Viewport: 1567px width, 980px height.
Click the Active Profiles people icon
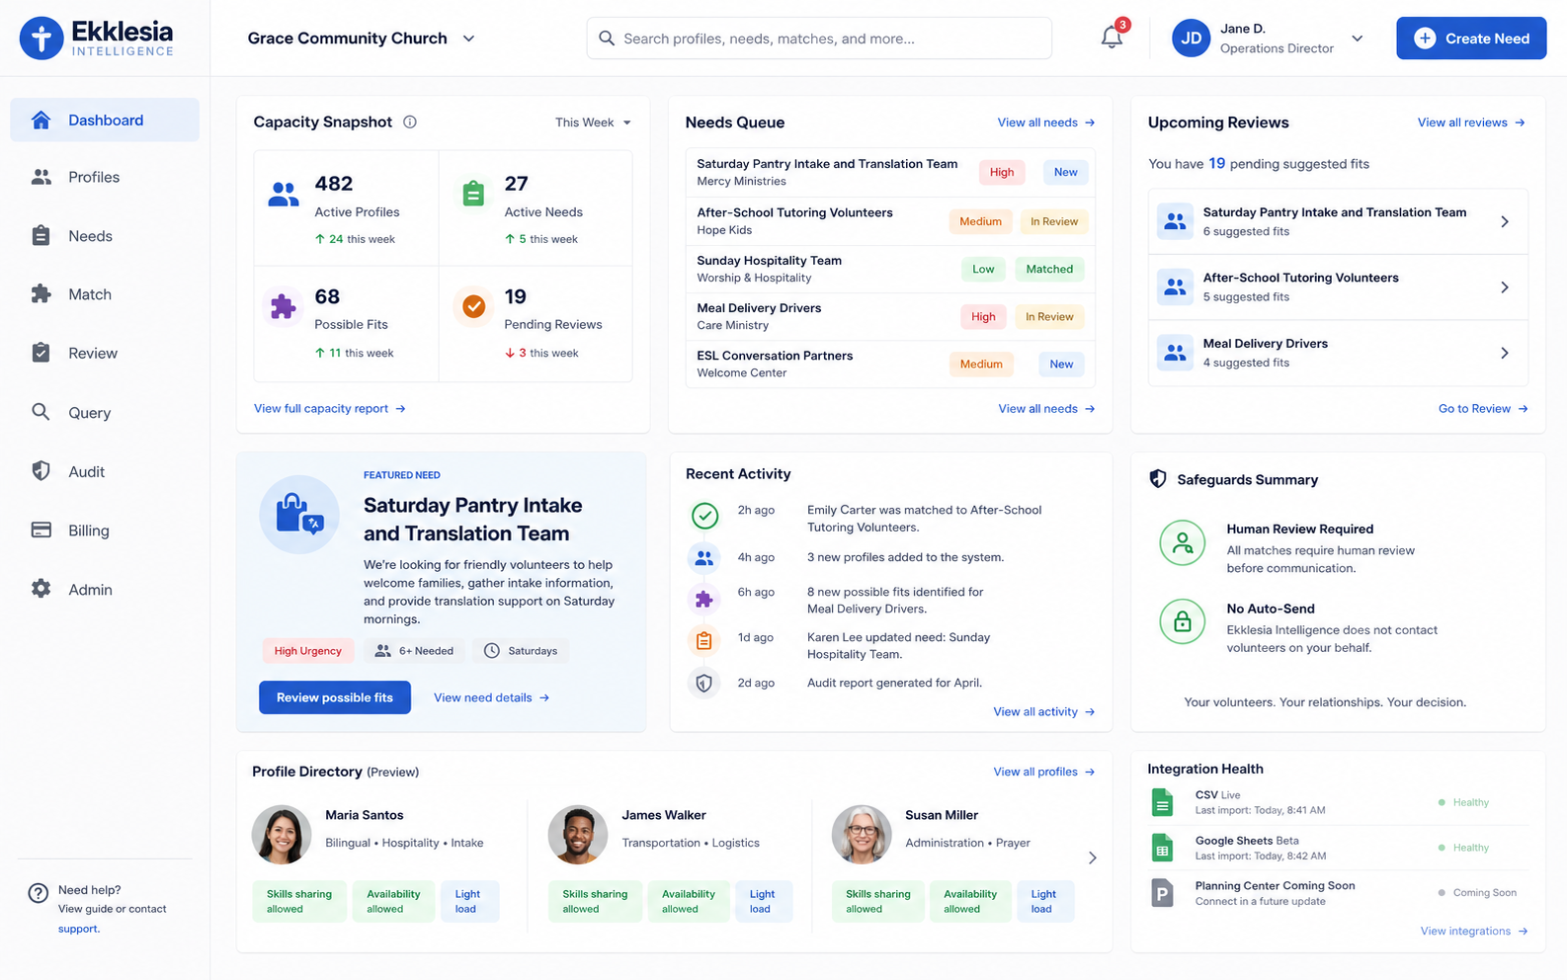click(x=284, y=195)
